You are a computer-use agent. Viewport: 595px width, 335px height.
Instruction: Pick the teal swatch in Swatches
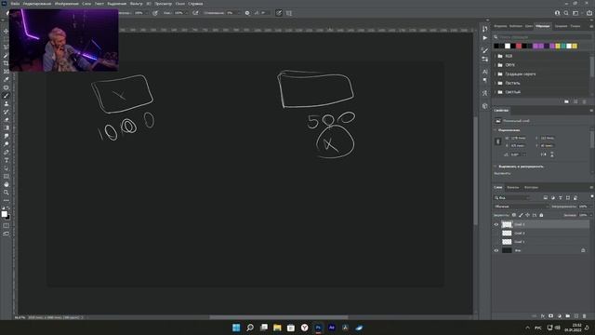[x=563, y=46]
